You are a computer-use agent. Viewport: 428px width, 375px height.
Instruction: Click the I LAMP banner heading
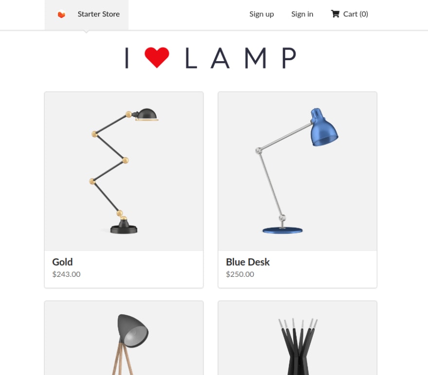coord(211,58)
